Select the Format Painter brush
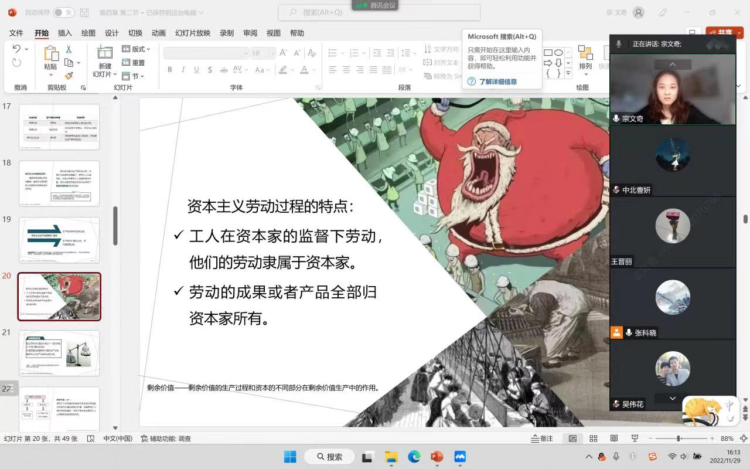The width and height of the screenshot is (750, 469). (x=69, y=76)
